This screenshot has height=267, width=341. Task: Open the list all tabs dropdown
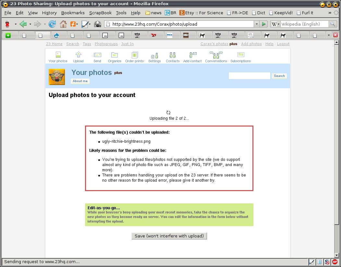point(329,35)
